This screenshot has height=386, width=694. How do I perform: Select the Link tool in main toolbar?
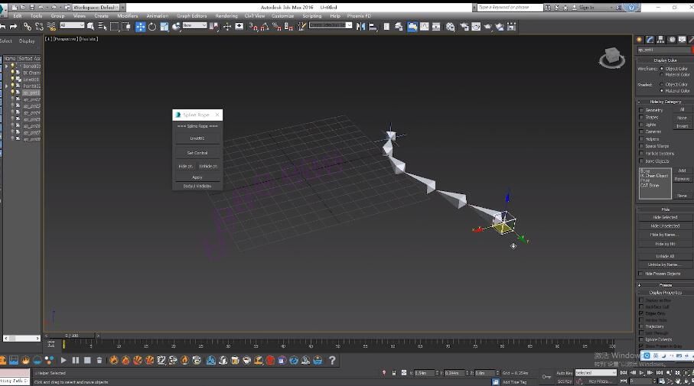click(x=27, y=27)
